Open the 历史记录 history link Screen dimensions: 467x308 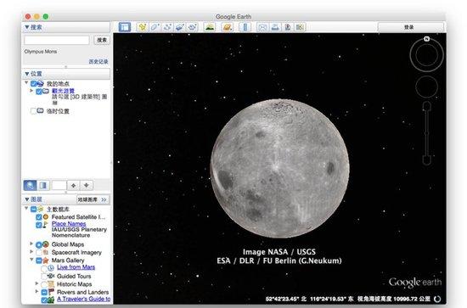(x=98, y=62)
